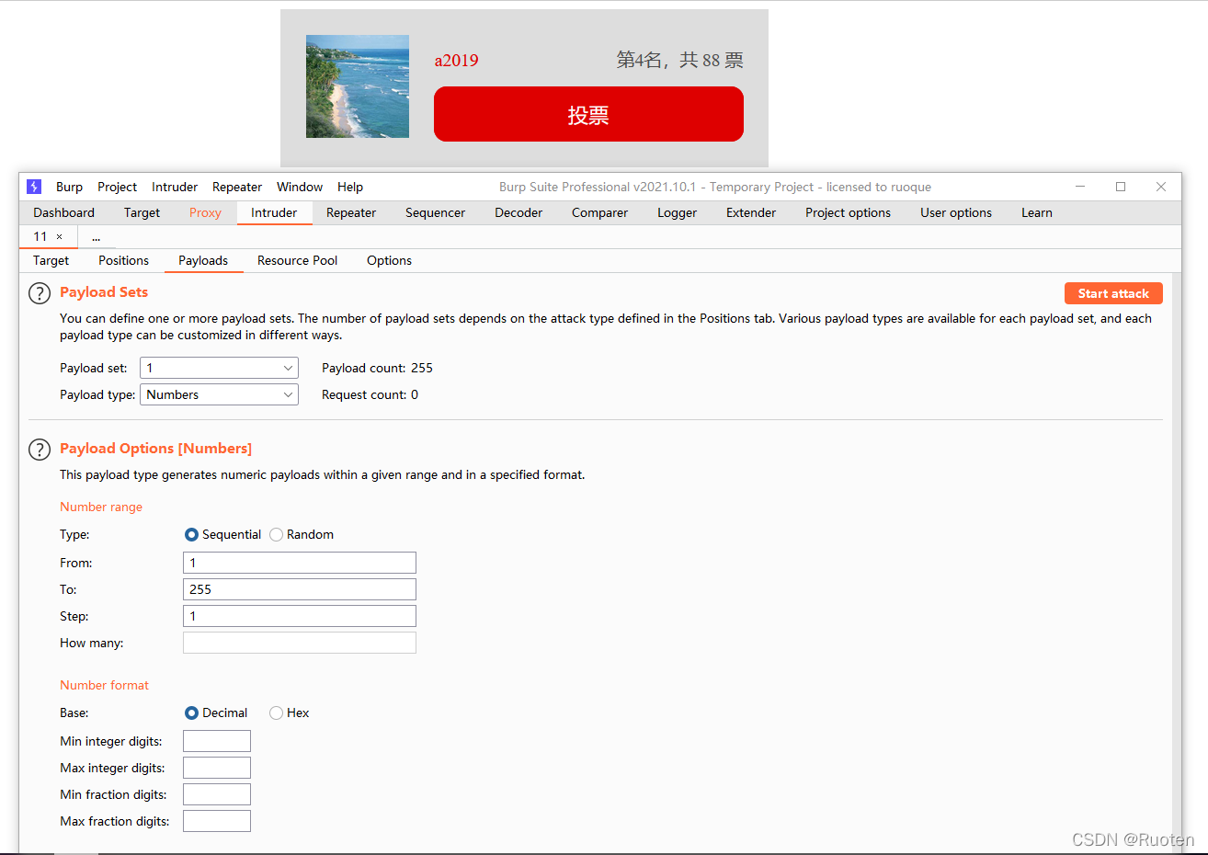This screenshot has width=1208, height=855.
Task: Open Intruder Target sub-tab
Action: coord(51,260)
